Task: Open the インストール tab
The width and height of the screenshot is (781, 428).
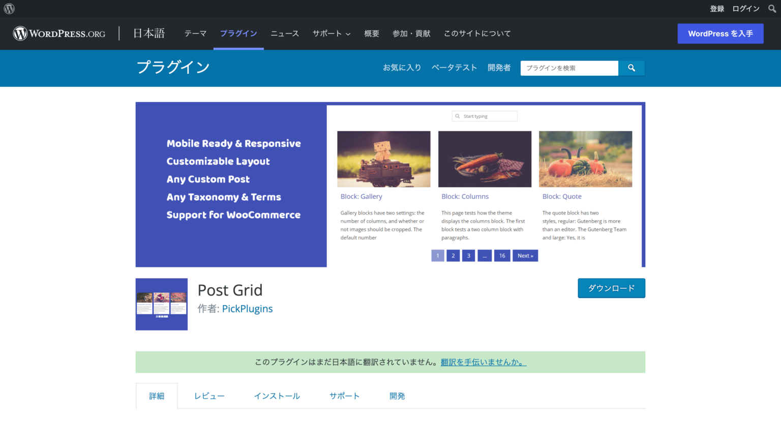Action: pos(277,395)
